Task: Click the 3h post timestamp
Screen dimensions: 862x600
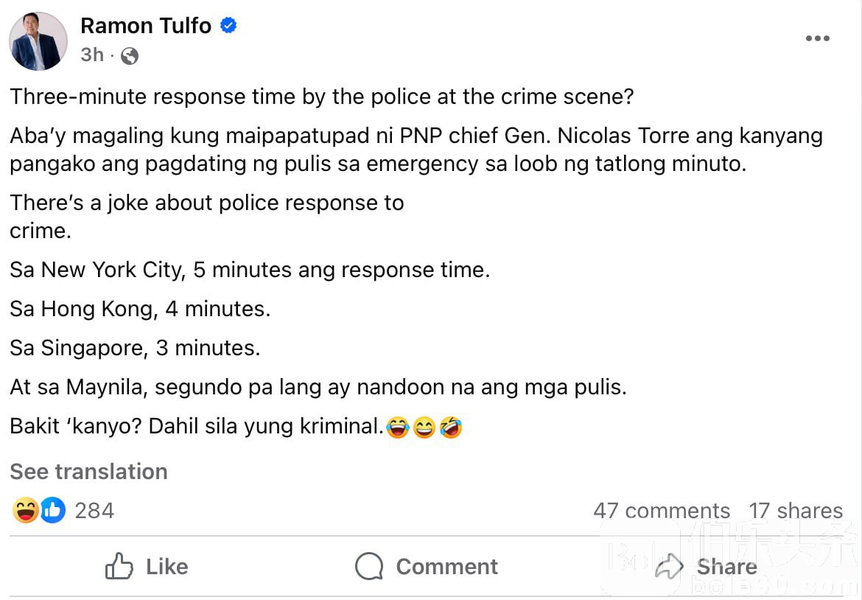Action: coord(92,55)
